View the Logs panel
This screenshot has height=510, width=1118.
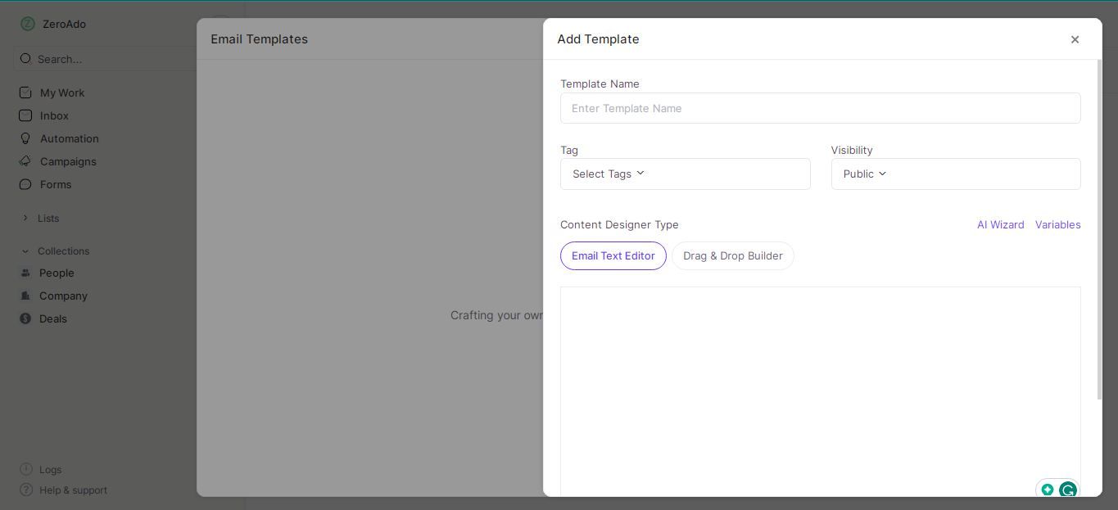pyautogui.click(x=50, y=469)
